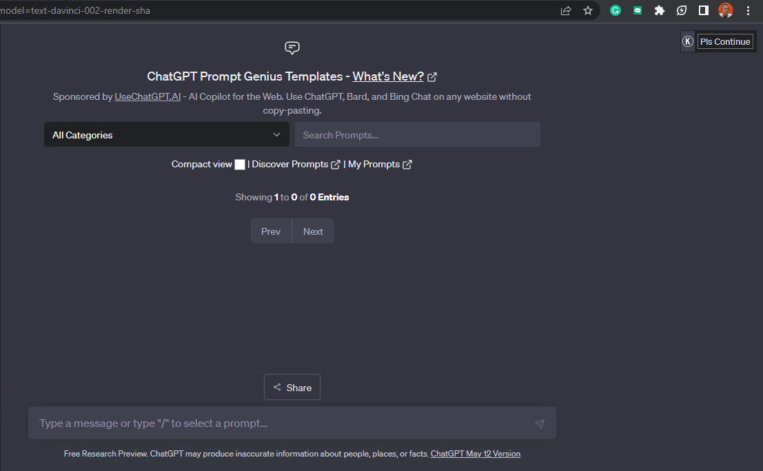Click the send message paper-plane icon
Screen dimensions: 763x471
pos(540,424)
